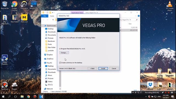
Task: Open the Change... install folder dialog
Action: click(x=64, y=53)
